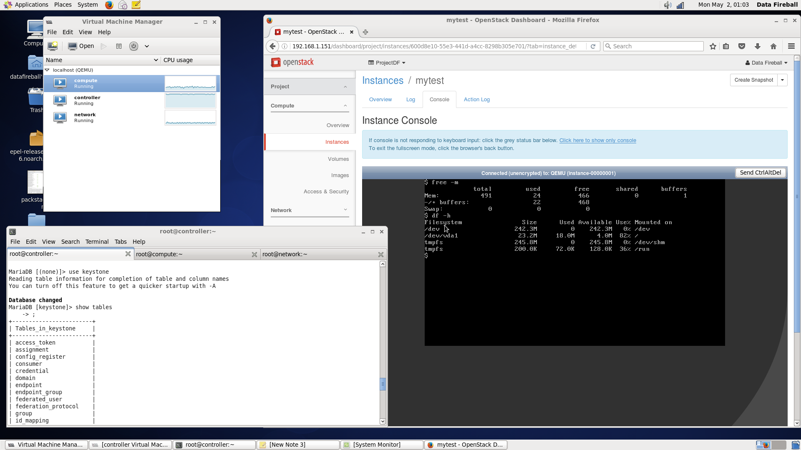Open the Data Fireball user menu
801x450 pixels.
coord(766,62)
